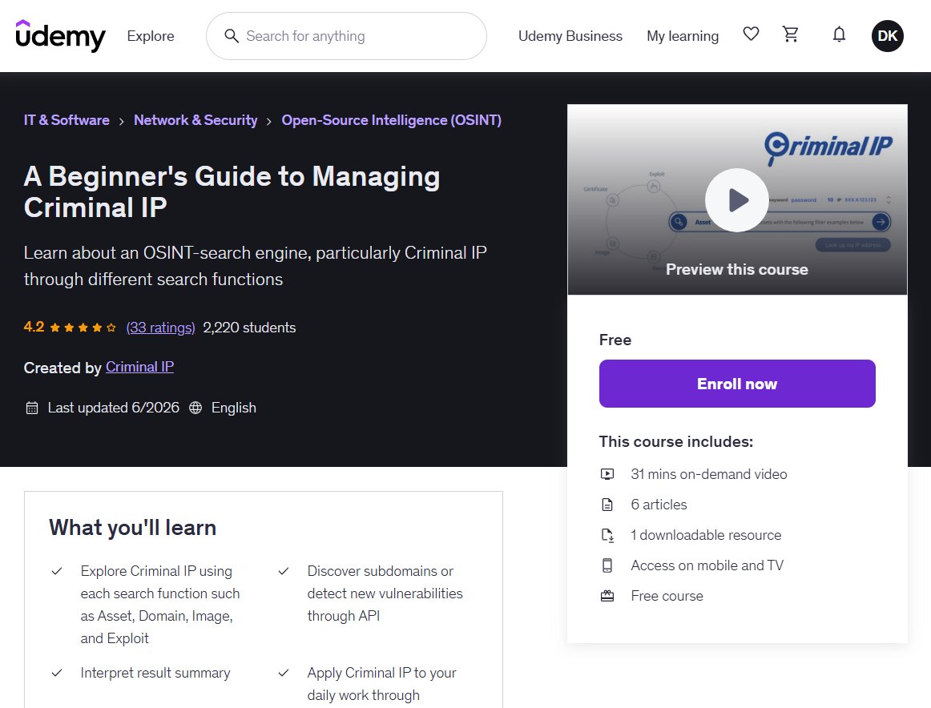Go to My learning
This screenshot has width=931, height=708.
(x=682, y=36)
